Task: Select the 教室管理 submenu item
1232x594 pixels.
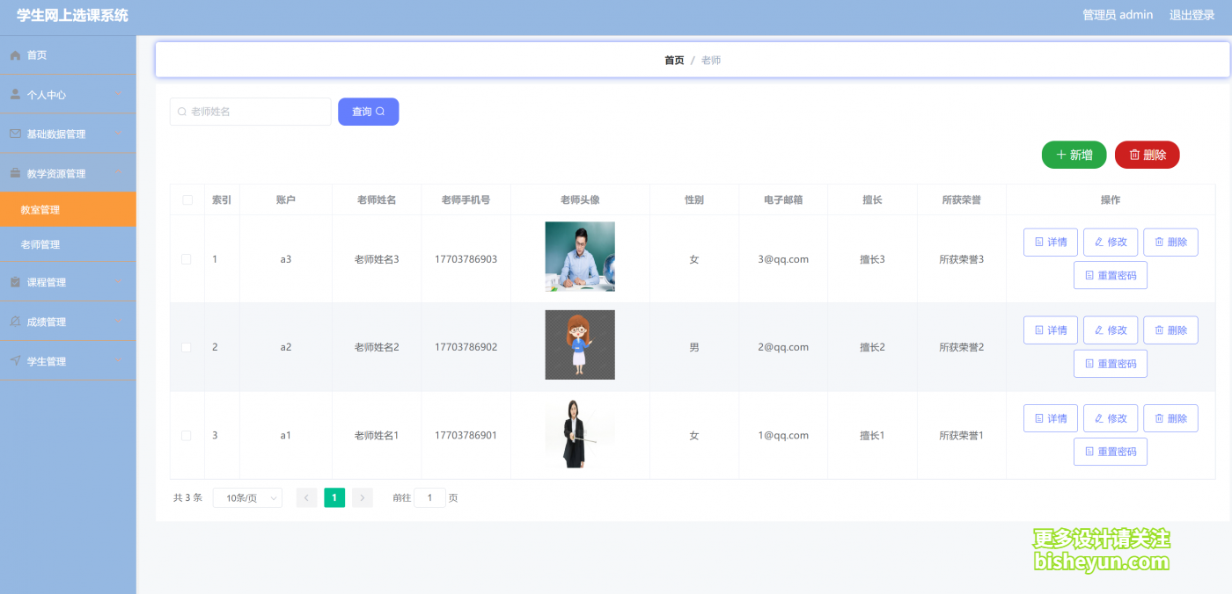Action: (68, 209)
